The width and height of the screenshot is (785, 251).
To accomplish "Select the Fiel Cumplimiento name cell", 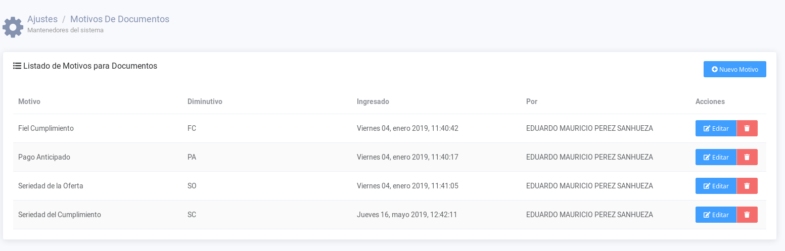I will (46, 128).
